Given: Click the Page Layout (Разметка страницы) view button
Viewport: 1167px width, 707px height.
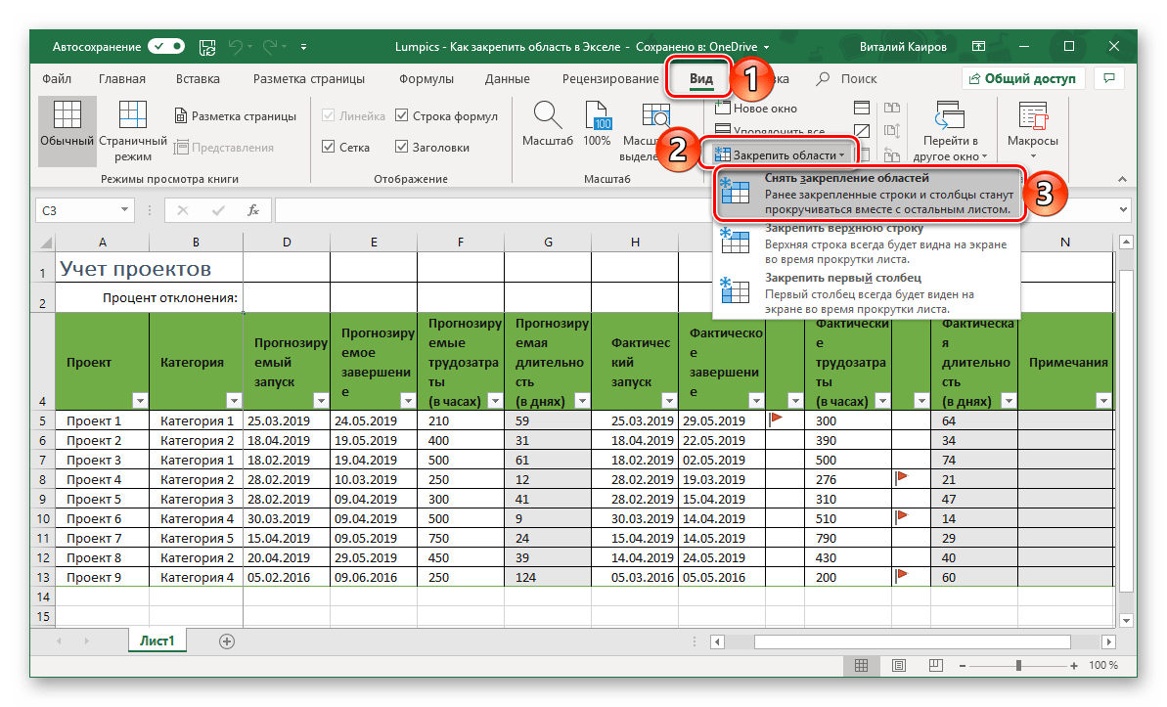Looking at the screenshot, I should click(235, 116).
